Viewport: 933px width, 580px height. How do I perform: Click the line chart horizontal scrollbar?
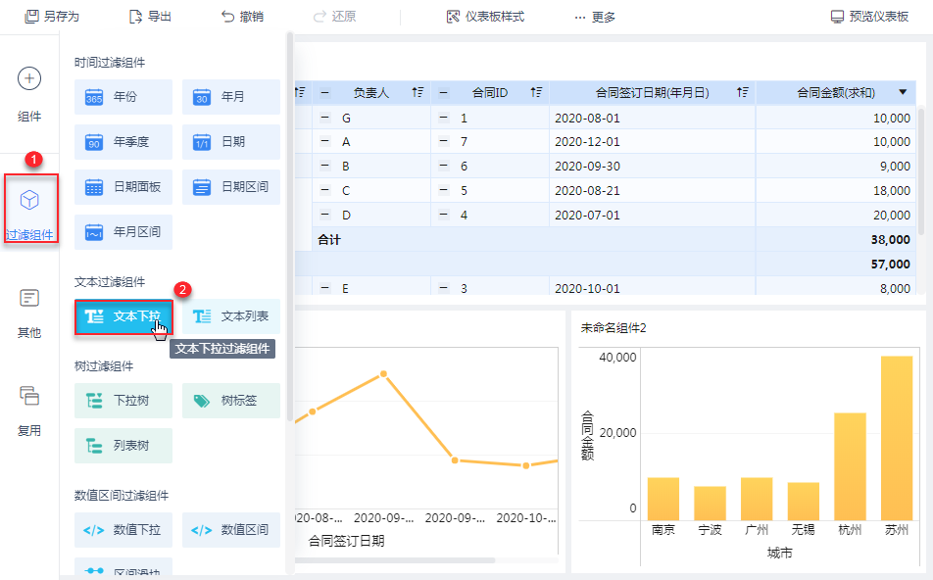(395, 560)
